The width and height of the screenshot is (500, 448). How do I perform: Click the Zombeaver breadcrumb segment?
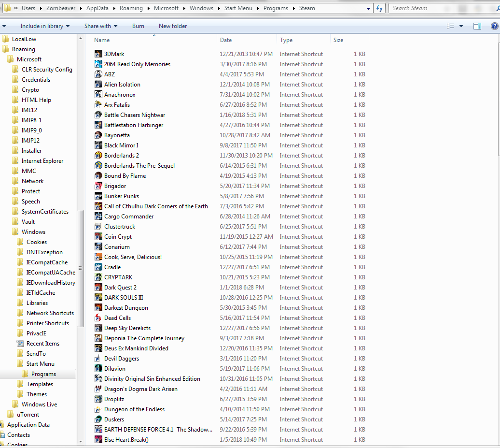[61, 8]
